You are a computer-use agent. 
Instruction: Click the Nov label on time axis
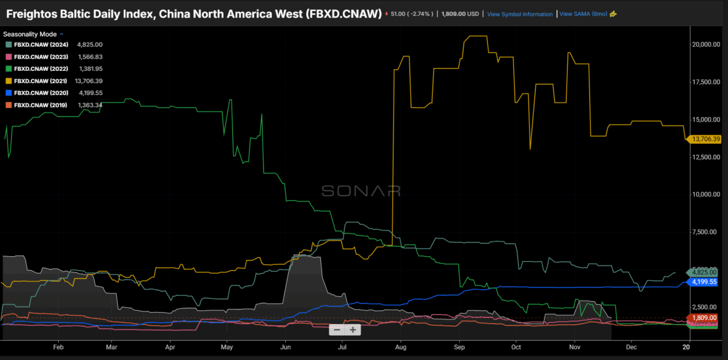[x=575, y=348]
